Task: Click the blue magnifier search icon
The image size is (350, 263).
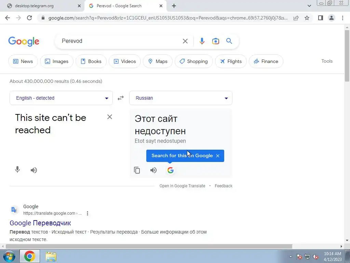Action: [229, 41]
